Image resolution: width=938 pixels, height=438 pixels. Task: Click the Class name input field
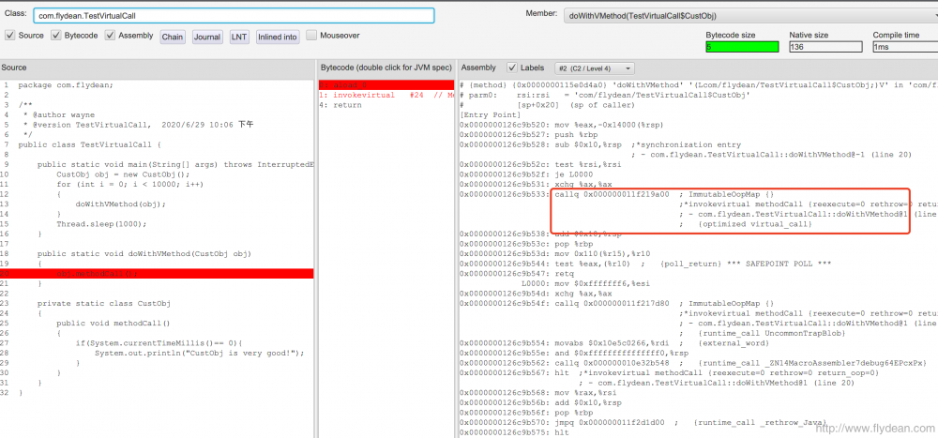coord(234,16)
